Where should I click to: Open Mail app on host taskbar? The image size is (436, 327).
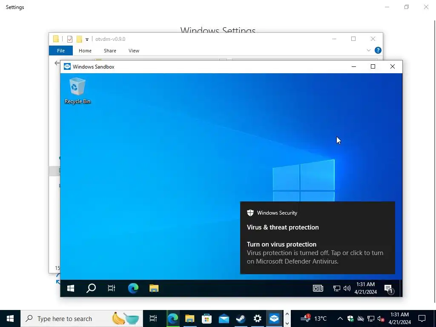tap(224, 318)
